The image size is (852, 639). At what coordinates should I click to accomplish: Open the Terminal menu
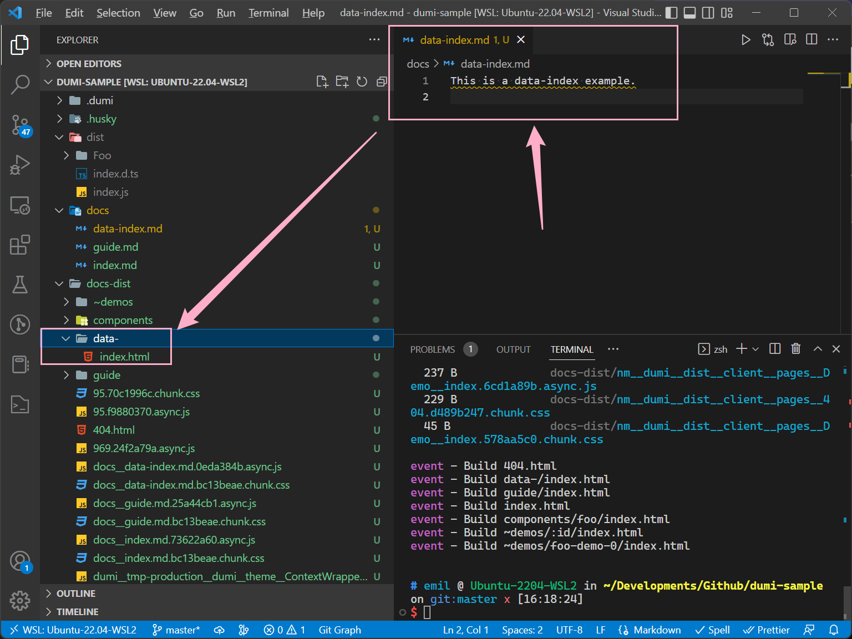pyautogui.click(x=268, y=12)
